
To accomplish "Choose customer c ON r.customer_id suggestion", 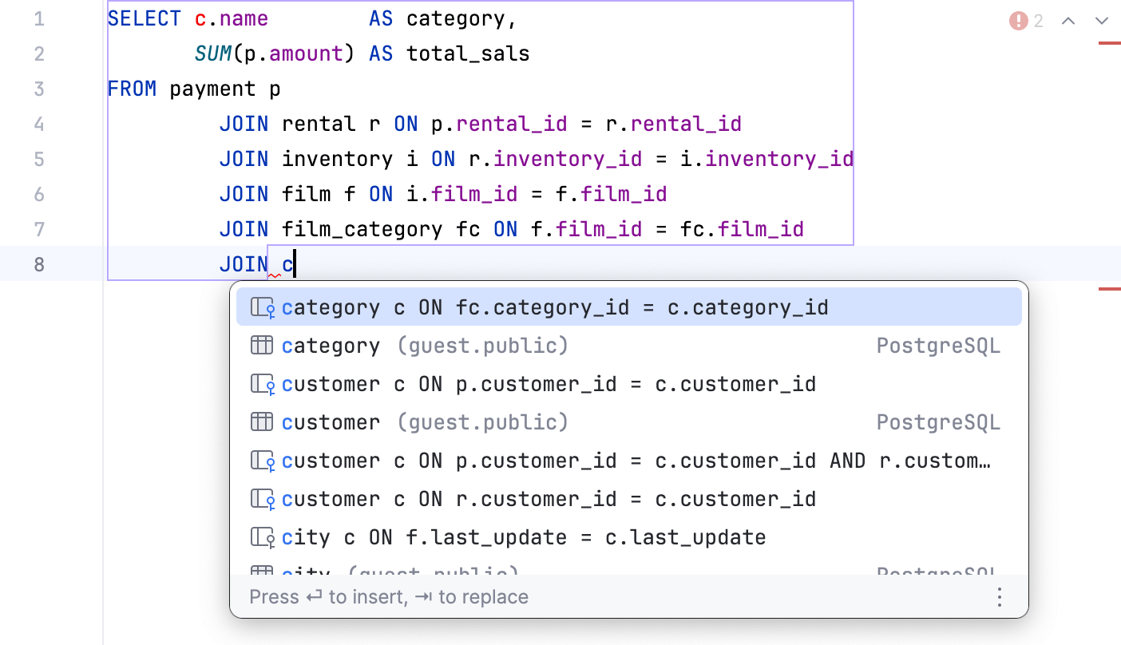I will (x=548, y=500).
